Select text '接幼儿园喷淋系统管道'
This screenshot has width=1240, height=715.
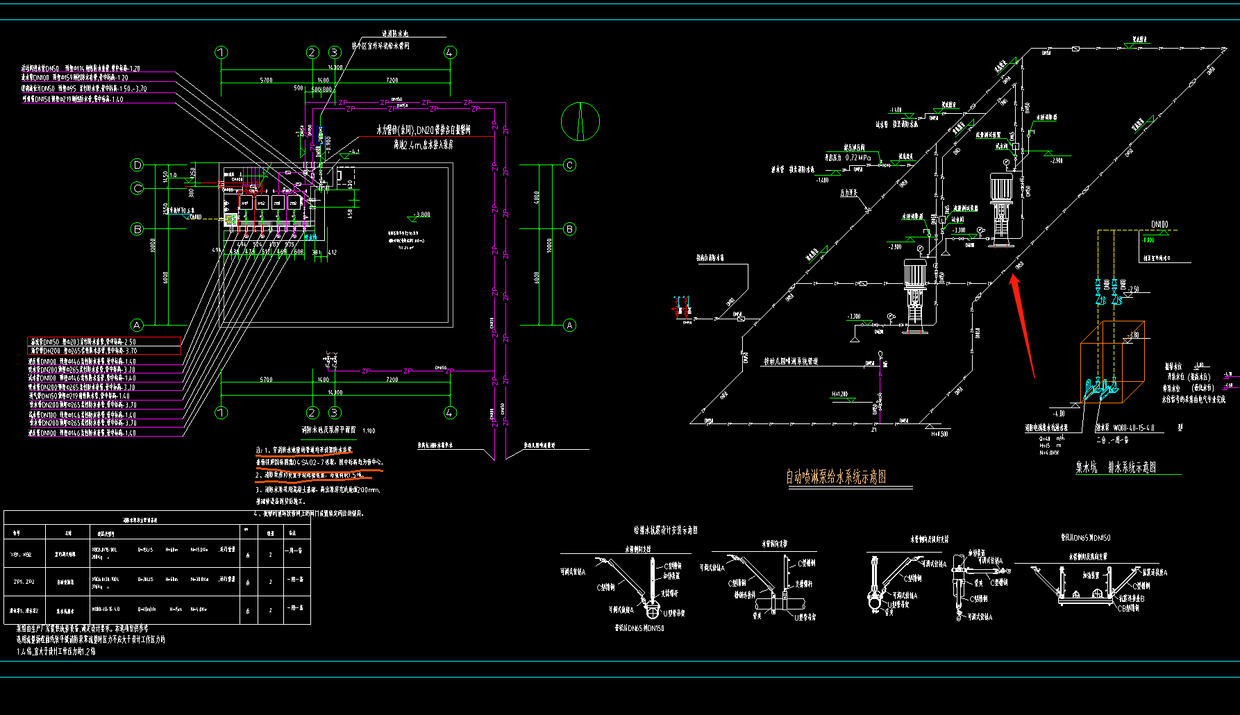(791, 361)
